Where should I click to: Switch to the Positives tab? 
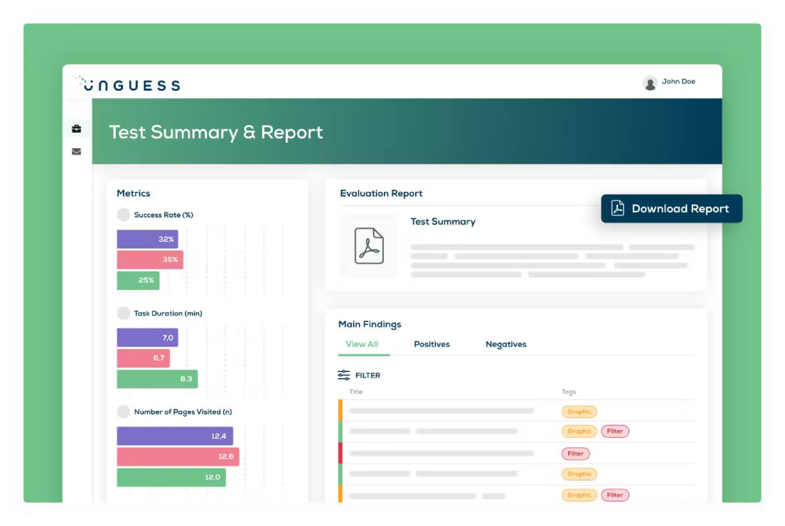431,345
